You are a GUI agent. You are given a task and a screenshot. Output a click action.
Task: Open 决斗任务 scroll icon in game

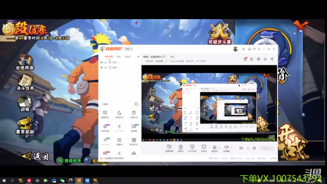coord(25,83)
